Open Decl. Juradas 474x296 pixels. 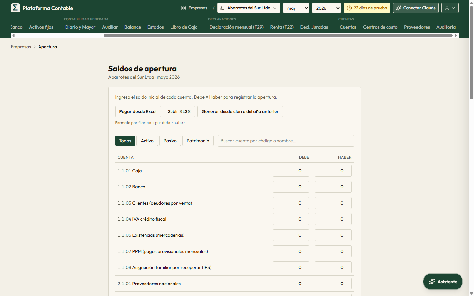[314, 27]
